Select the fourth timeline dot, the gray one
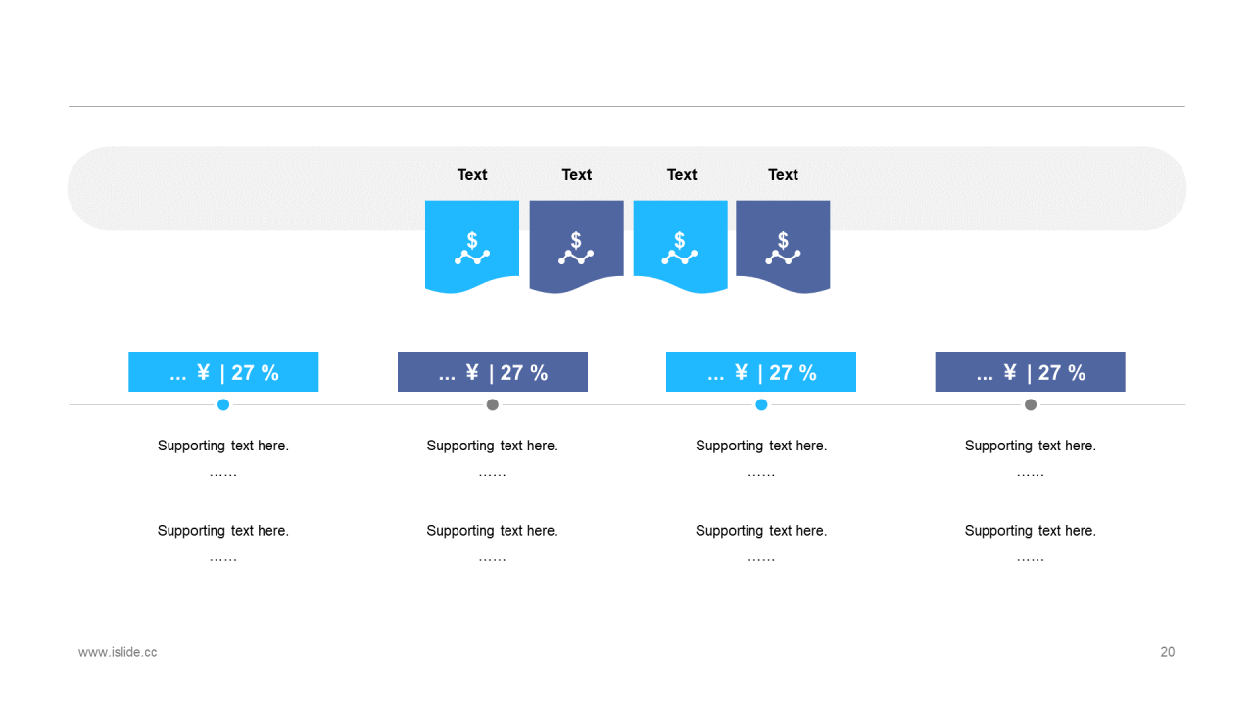 pos(1031,405)
